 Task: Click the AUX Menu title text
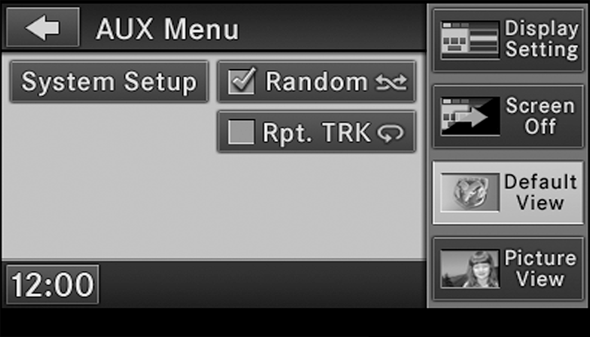[167, 29]
